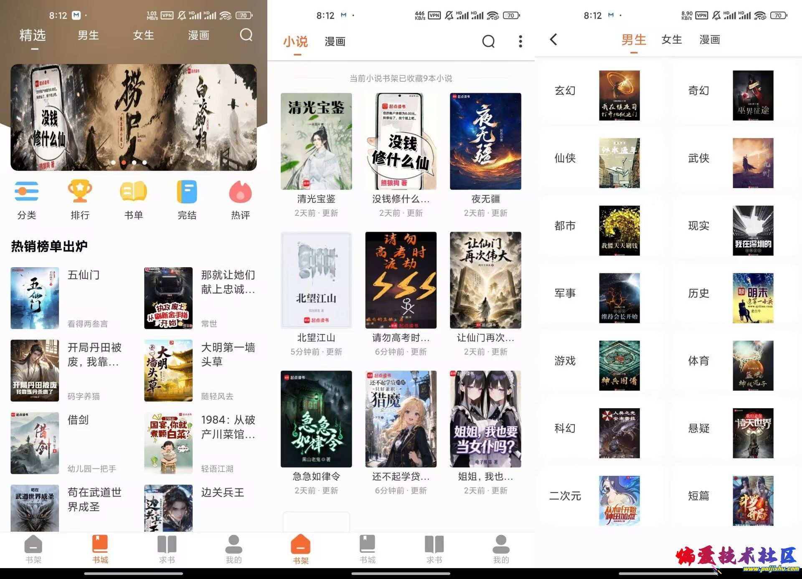Open 科幻 category row
Screen dimensions: 802x579
(601, 433)
